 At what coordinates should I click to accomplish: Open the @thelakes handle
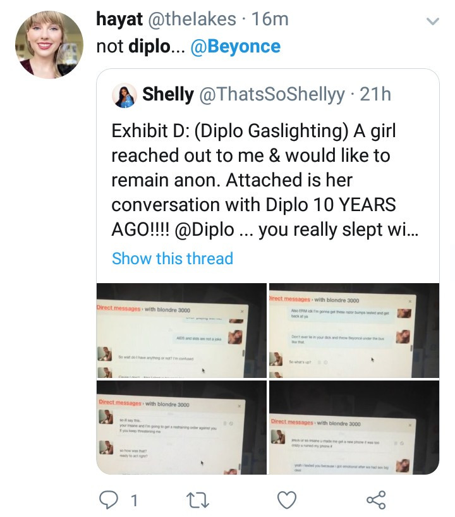[x=194, y=20]
